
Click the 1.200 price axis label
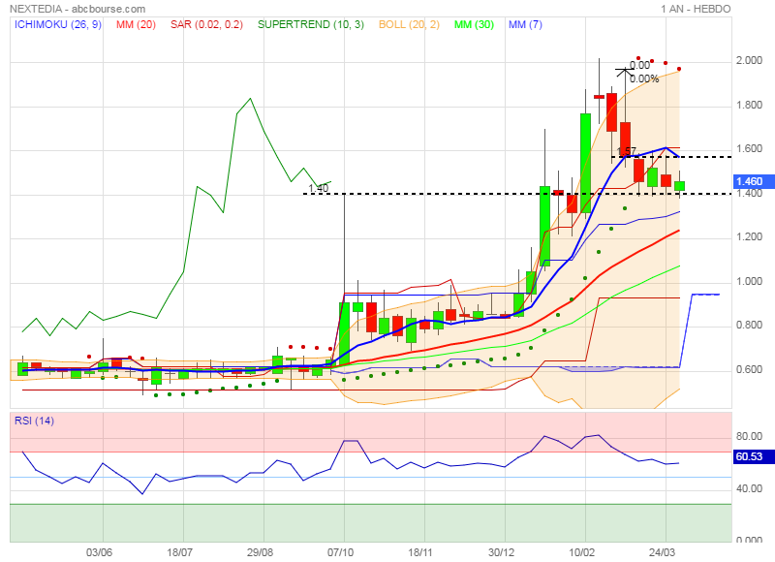click(x=749, y=236)
